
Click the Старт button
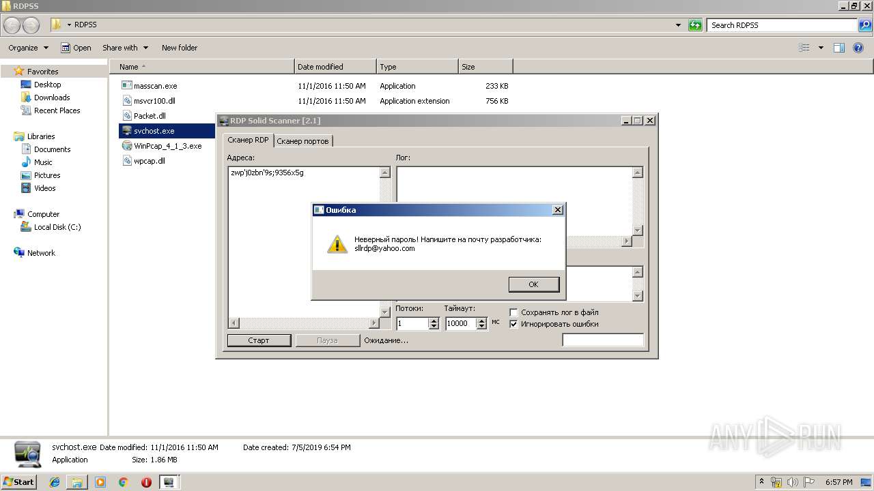pyautogui.click(x=259, y=340)
